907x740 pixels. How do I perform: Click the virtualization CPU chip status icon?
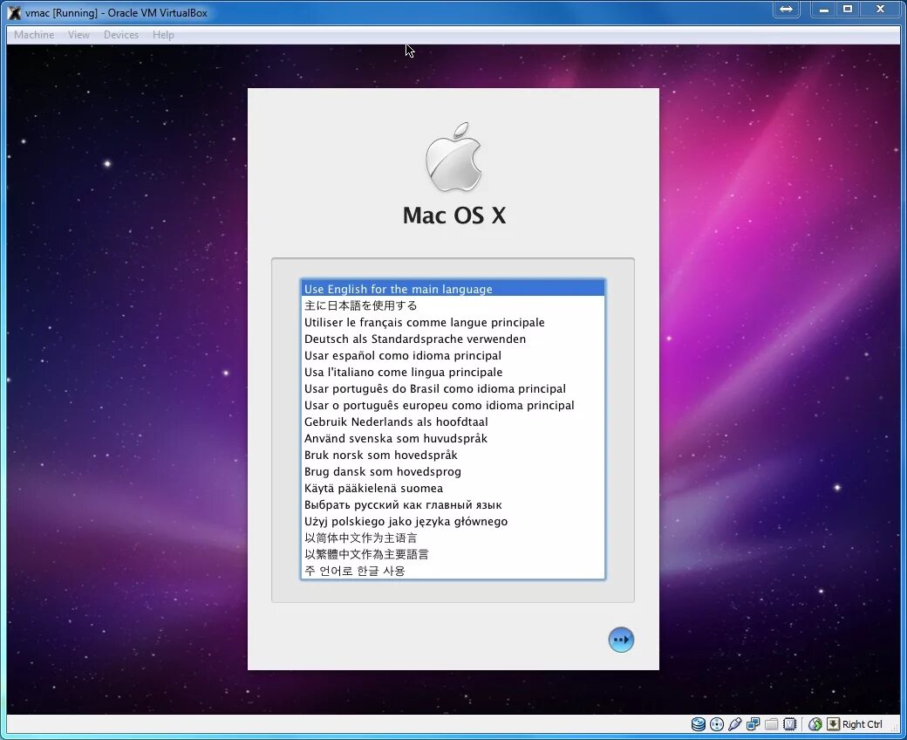click(789, 723)
